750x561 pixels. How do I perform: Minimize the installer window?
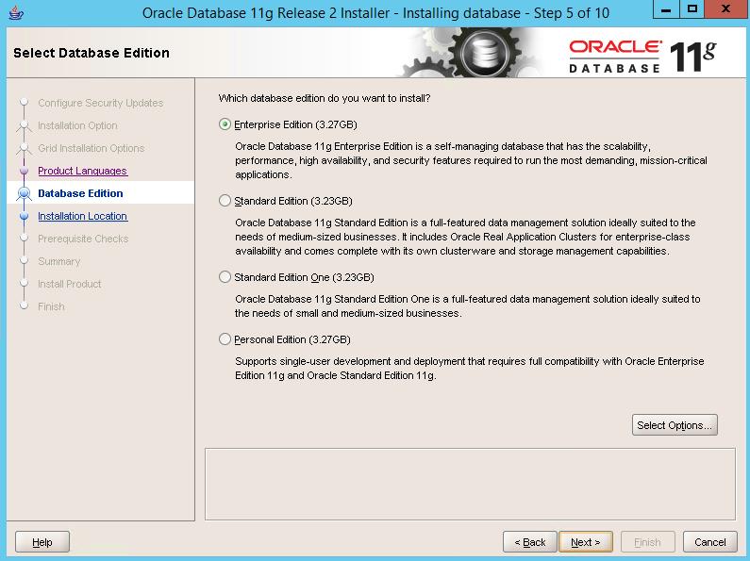666,9
